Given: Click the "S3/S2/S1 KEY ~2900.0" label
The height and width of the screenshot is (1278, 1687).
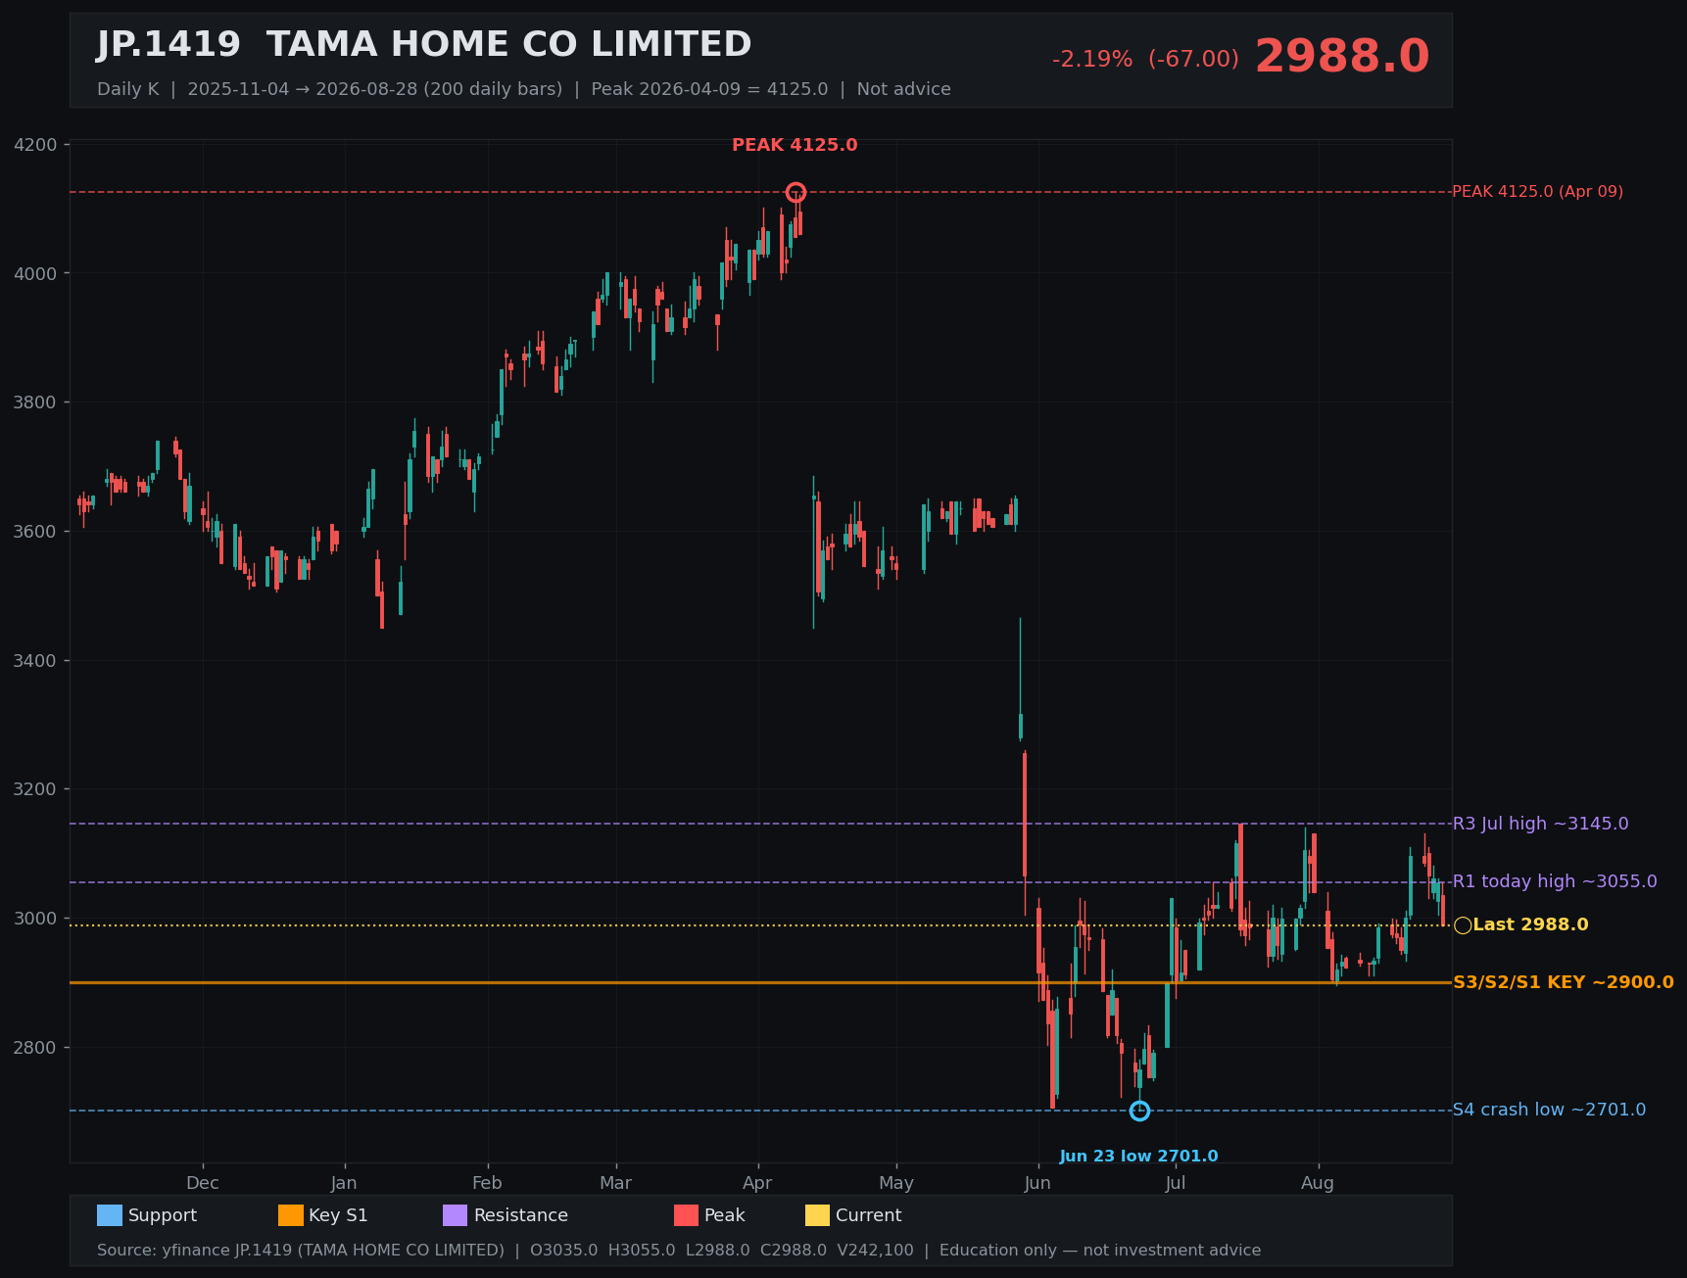Looking at the screenshot, I should (1563, 982).
